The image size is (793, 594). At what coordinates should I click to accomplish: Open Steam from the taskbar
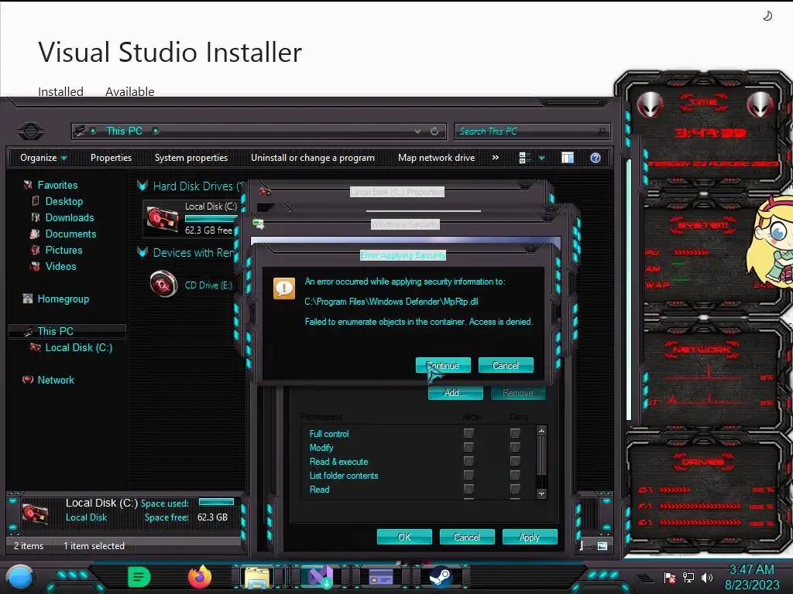tap(441, 577)
